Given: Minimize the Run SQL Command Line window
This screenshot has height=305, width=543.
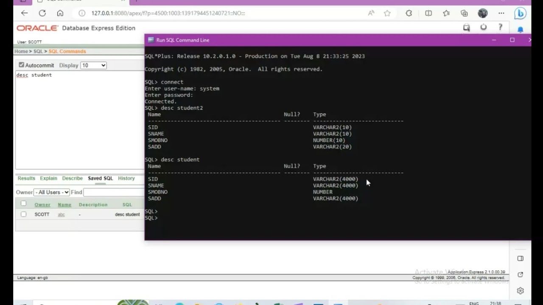Looking at the screenshot, I should click(x=494, y=40).
